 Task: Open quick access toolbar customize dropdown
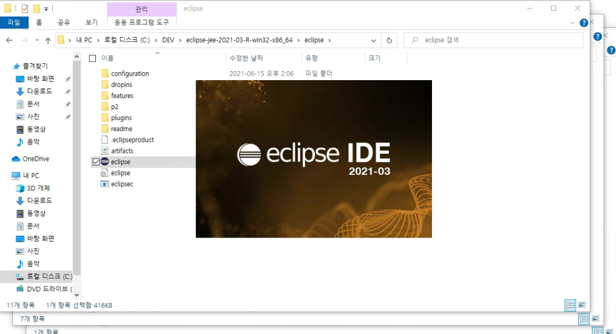46,8
